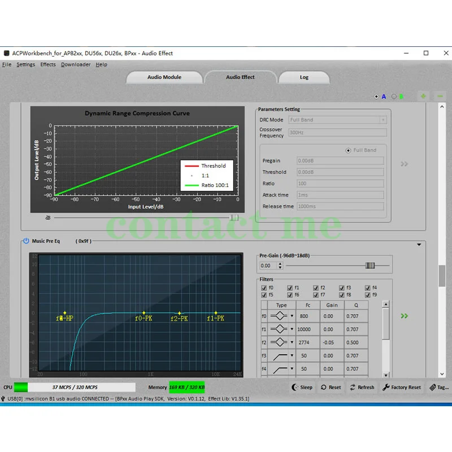Image resolution: width=452 pixels, height=452 pixels.
Task: Open the f3 filter type dropdown
Action: 292,356
